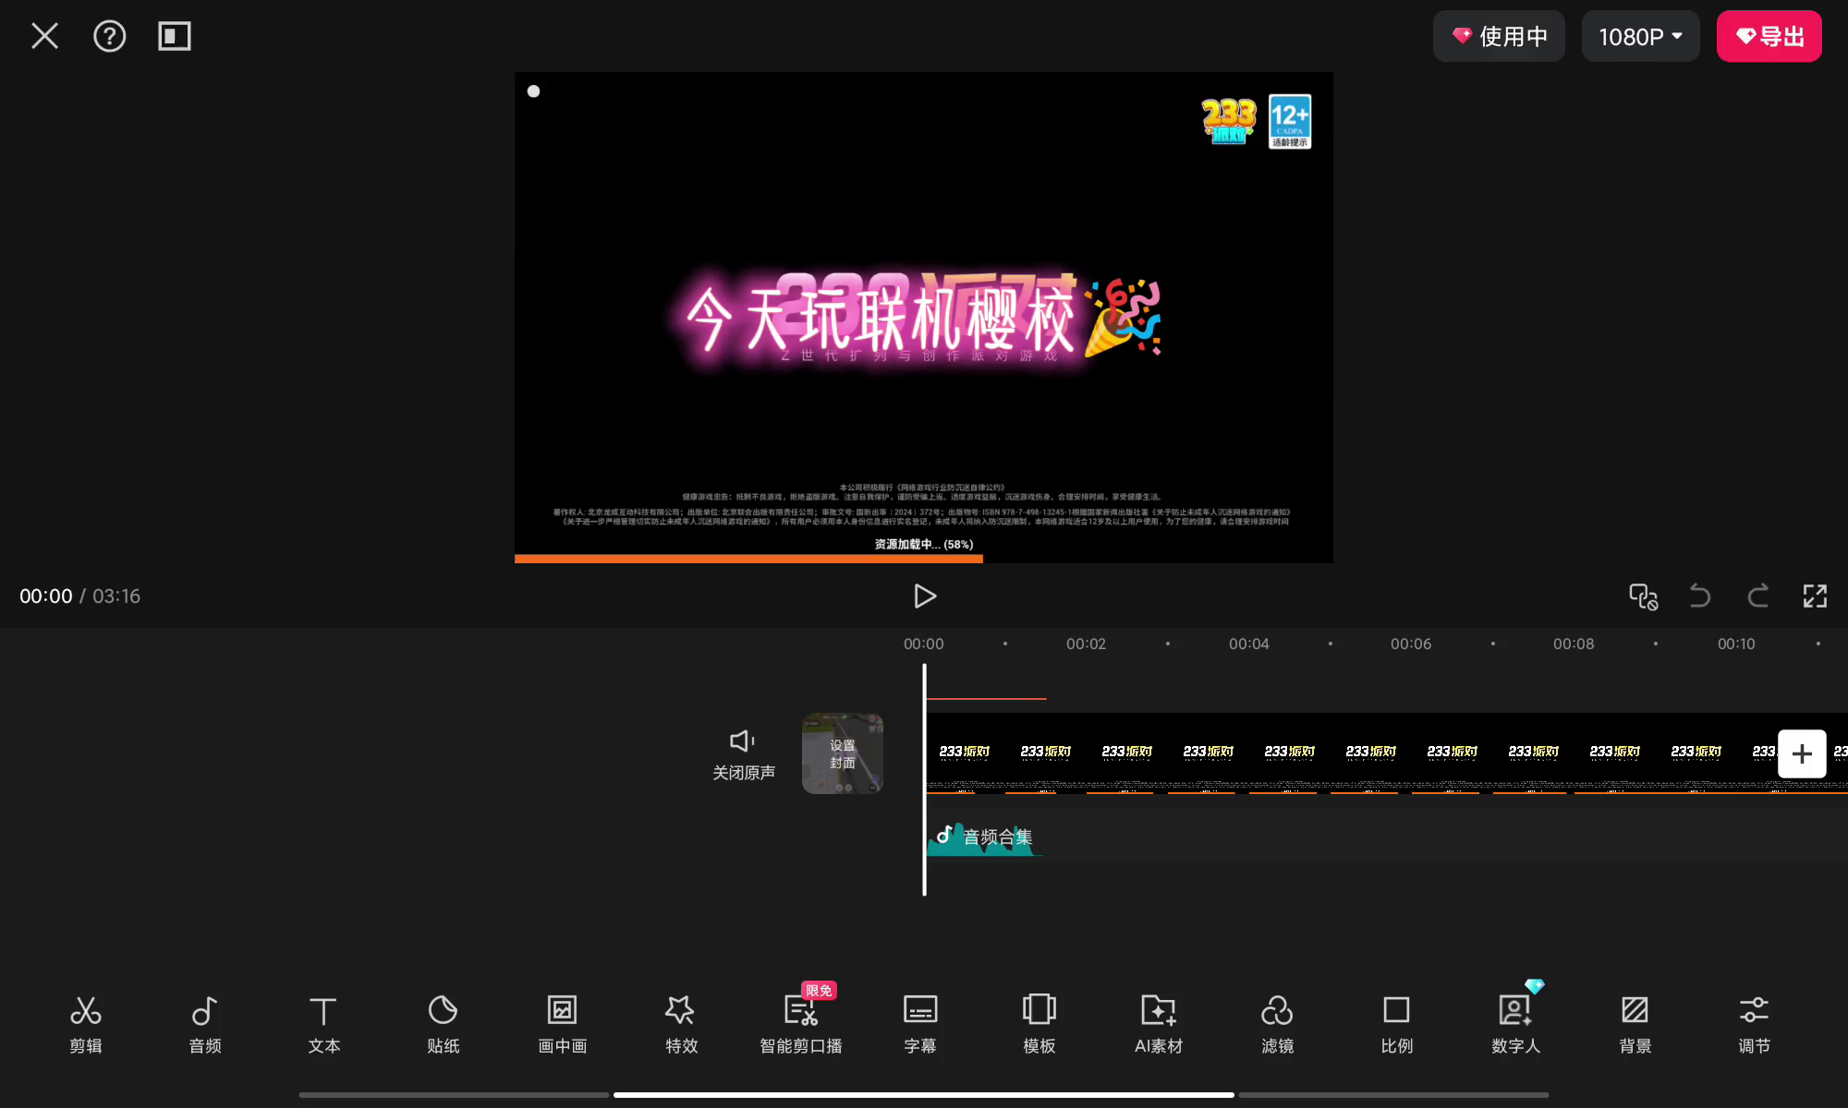Open the 贴纸 sticker panel
Screen dimensions: 1848x1108
443,1023
